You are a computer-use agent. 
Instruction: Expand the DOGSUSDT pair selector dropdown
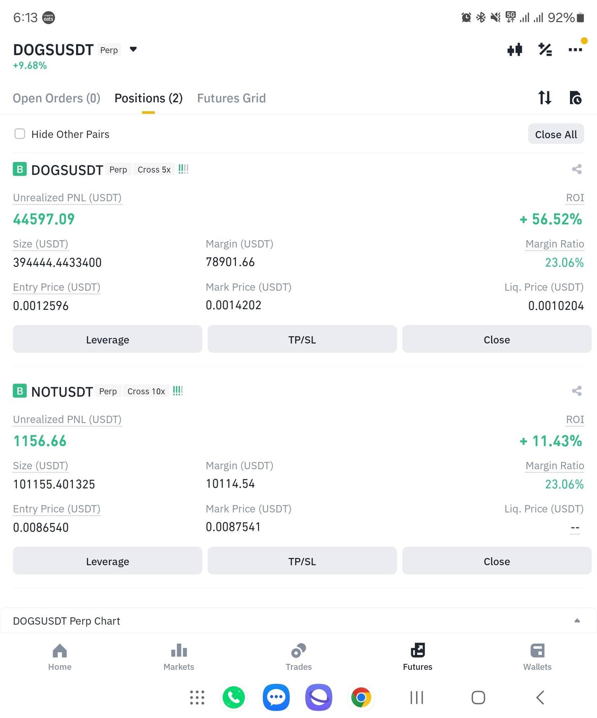[133, 50]
